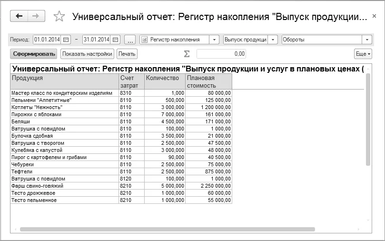Click the vertical scrollbar of the report

367,120
